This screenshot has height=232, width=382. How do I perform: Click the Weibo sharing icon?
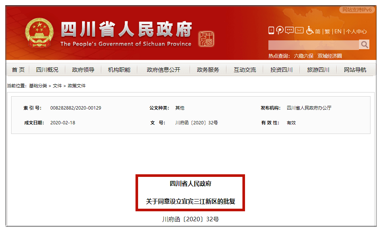(x=280, y=30)
